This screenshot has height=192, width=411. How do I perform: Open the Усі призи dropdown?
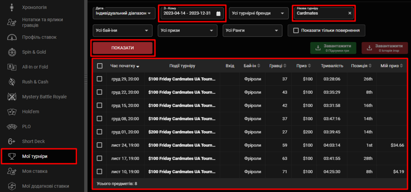pos(187,31)
